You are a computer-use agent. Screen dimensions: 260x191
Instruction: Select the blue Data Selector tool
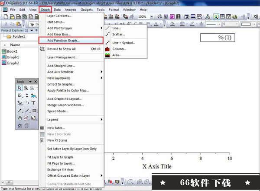coord(33,95)
